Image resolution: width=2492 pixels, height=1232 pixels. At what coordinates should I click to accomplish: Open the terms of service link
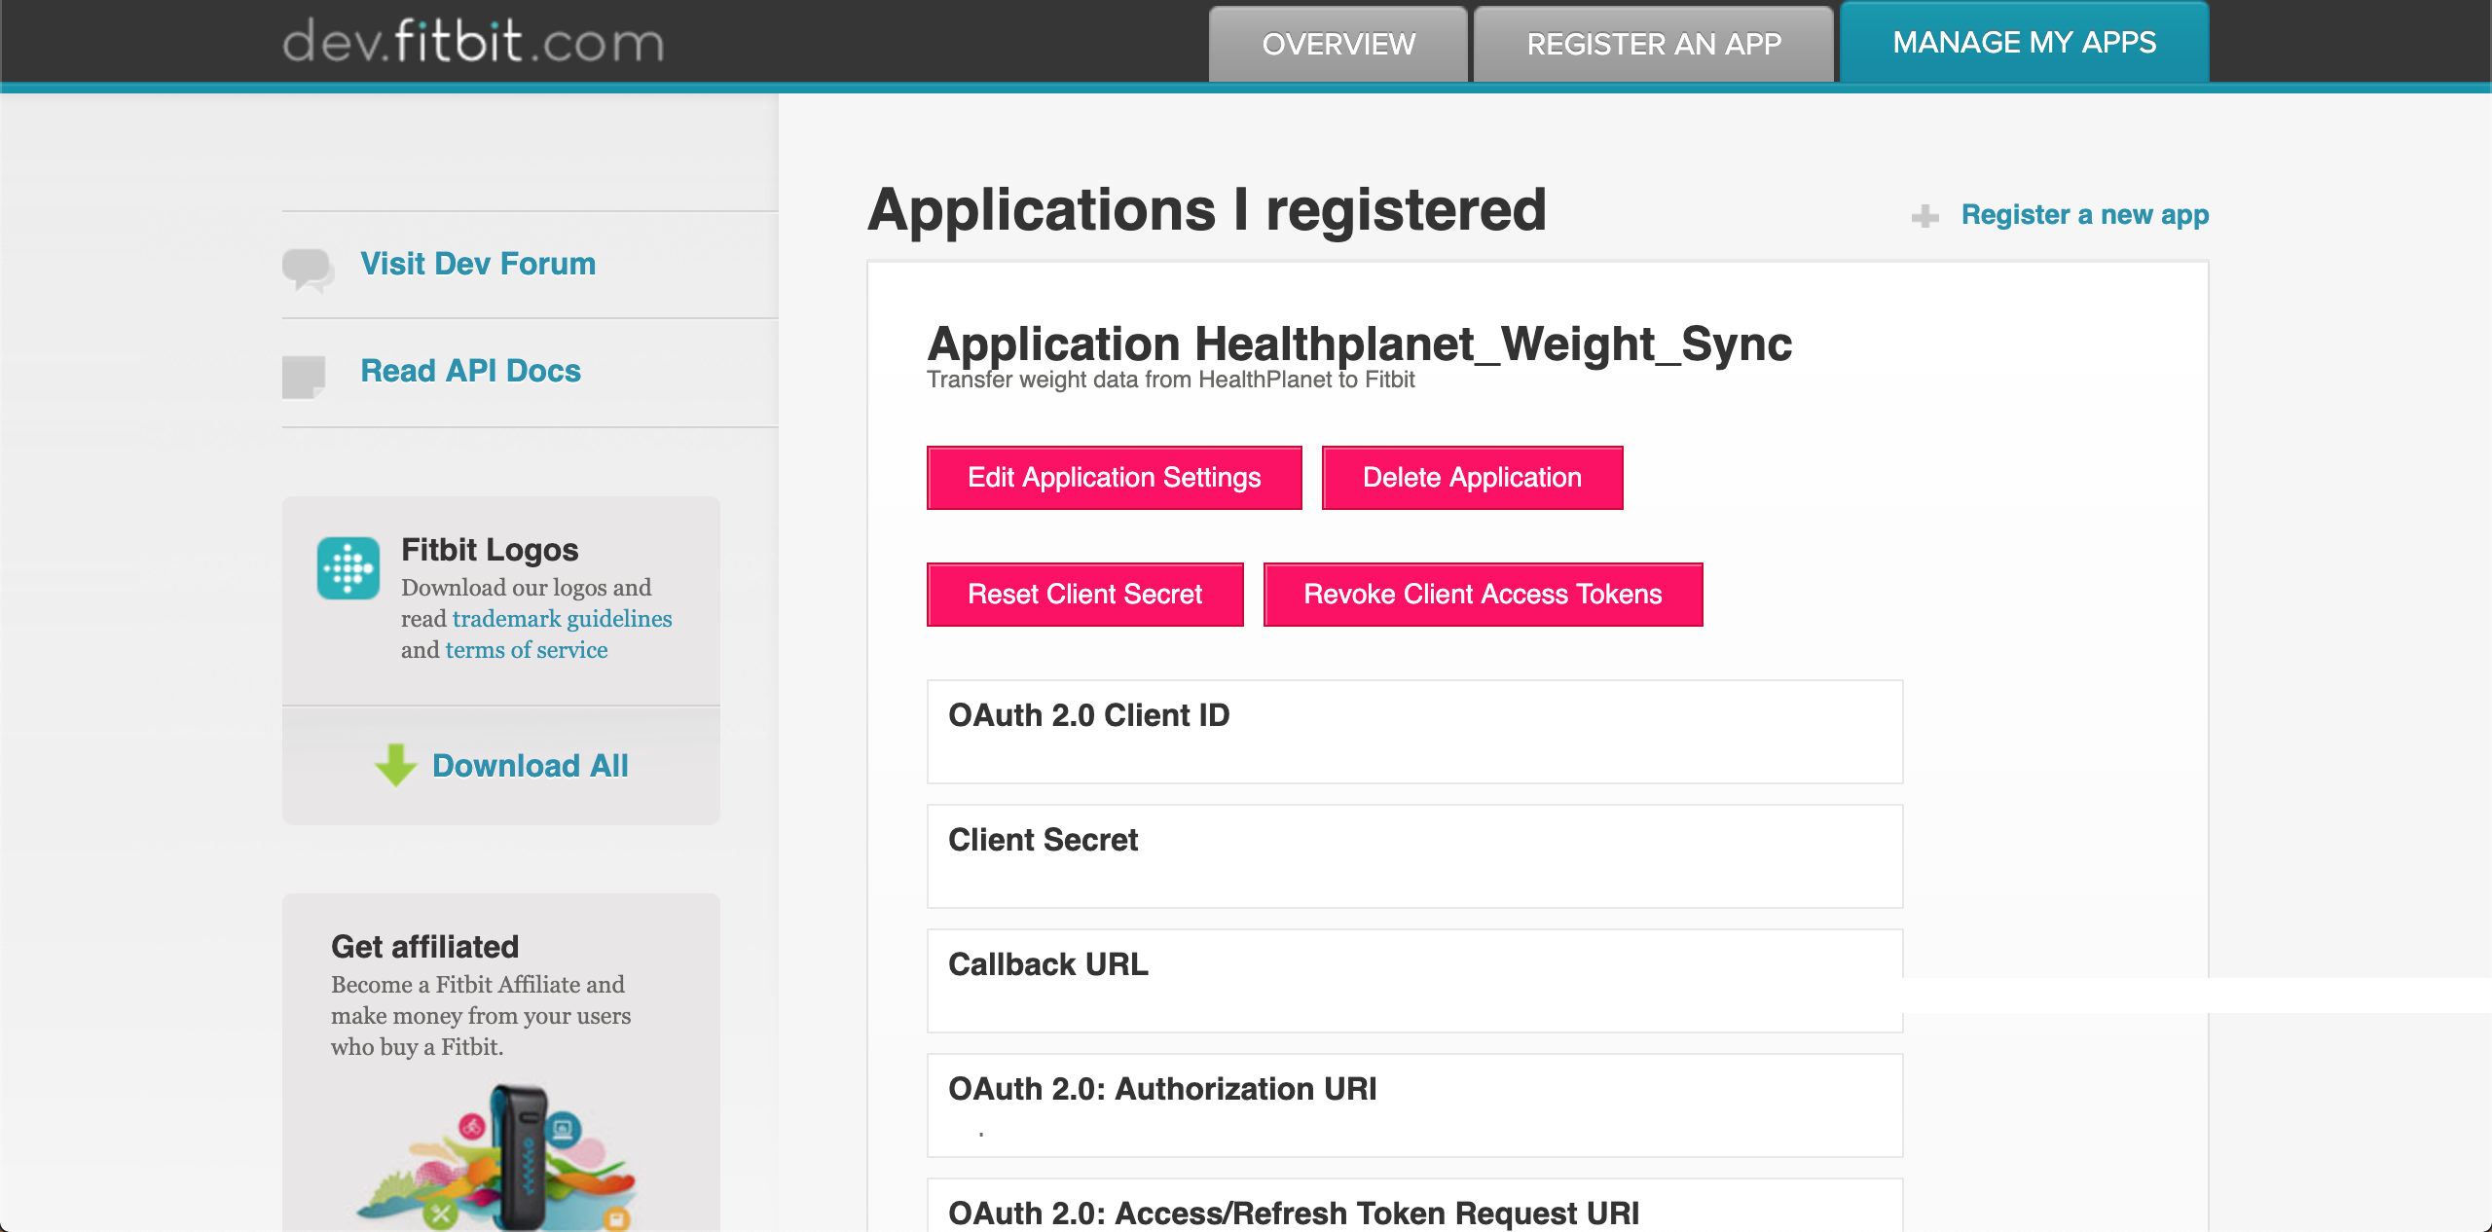click(x=526, y=650)
